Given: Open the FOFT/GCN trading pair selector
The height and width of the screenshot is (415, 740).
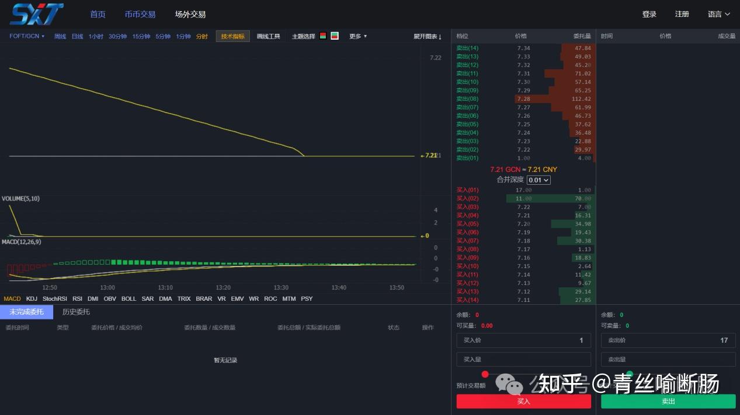Looking at the screenshot, I should tap(26, 36).
